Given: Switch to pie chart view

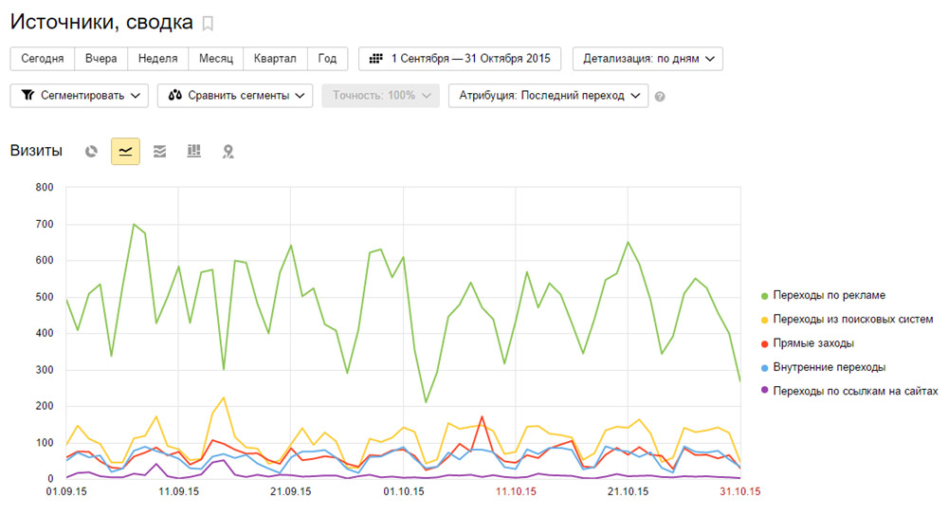Looking at the screenshot, I should click(91, 151).
